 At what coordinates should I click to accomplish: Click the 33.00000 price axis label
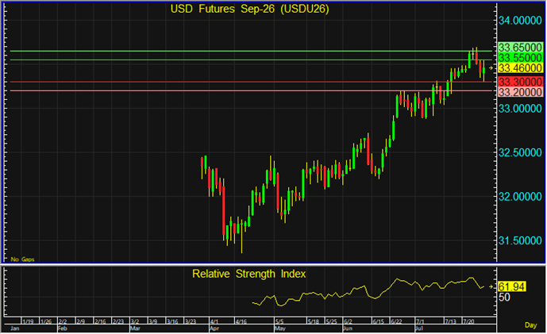click(x=520, y=109)
